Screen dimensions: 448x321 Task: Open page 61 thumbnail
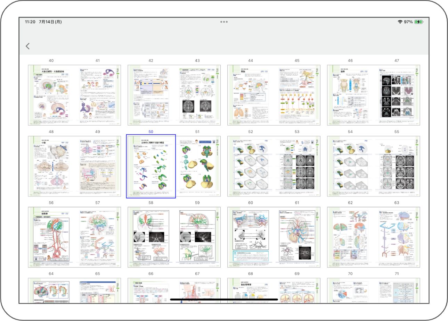297,237
